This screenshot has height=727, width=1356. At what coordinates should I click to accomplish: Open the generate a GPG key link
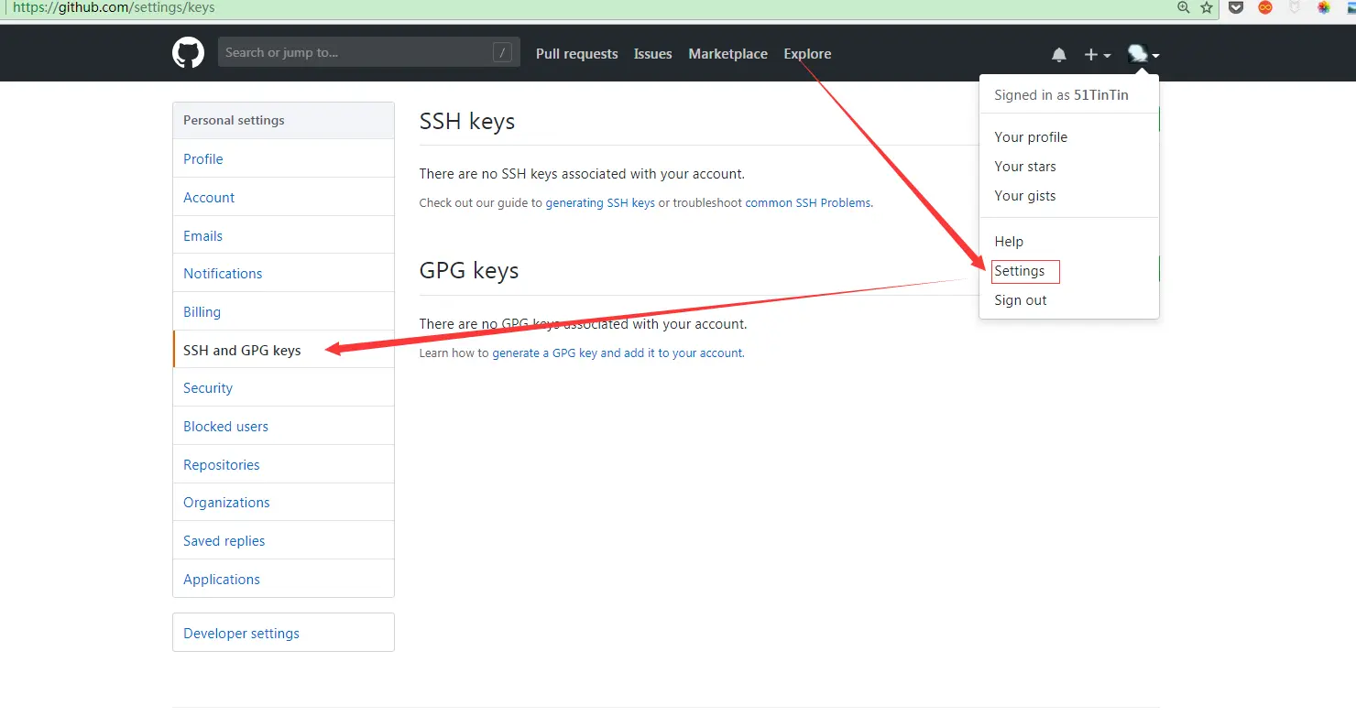point(618,353)
